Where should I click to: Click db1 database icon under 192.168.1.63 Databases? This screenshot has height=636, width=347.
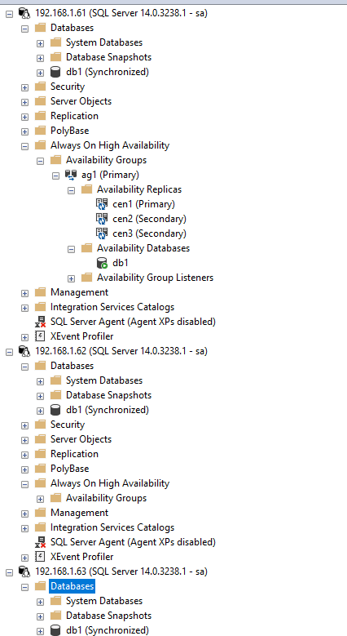pyautogui.click(x=55, y=631)
